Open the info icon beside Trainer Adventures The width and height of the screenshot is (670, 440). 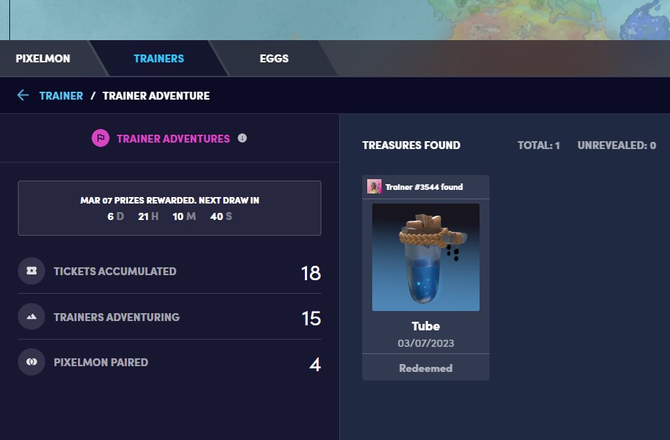click(x=242, y=138)
